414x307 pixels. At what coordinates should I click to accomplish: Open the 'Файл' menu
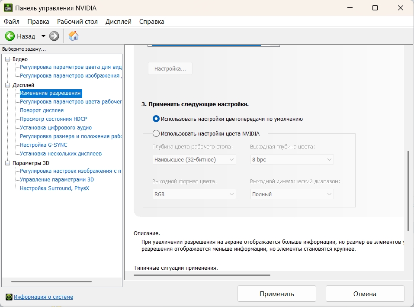(12, 22)
